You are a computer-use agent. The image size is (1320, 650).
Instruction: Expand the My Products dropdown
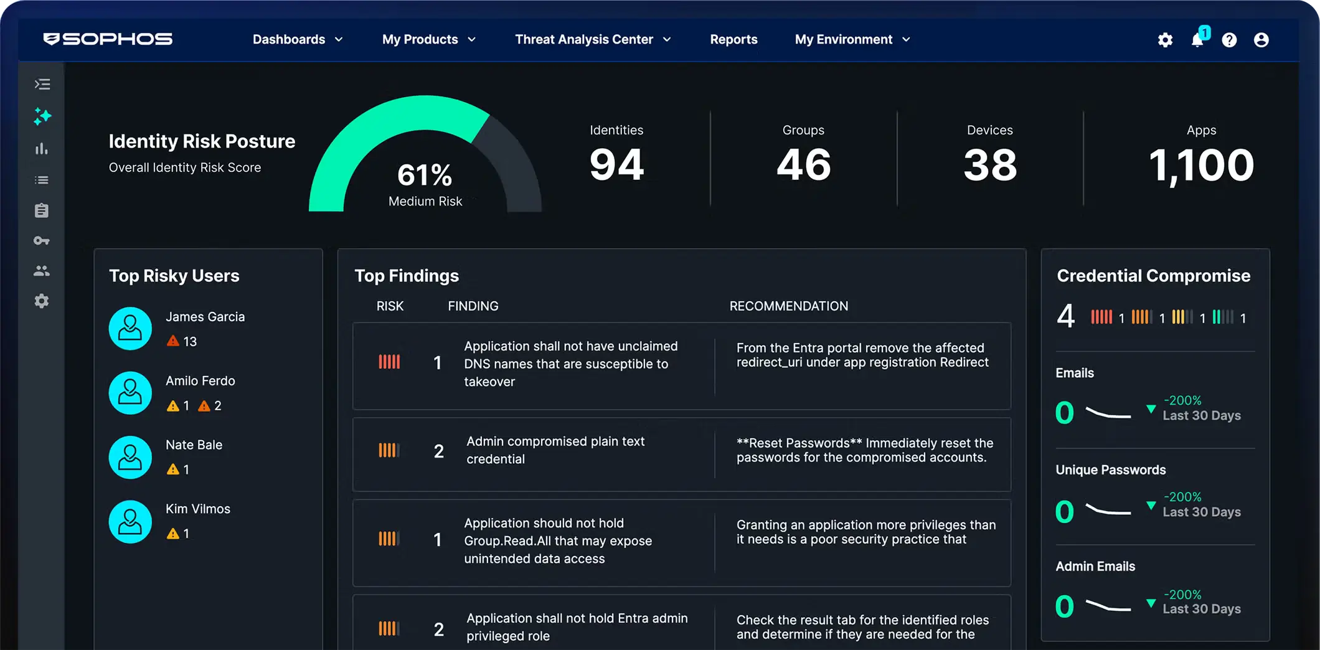tap(428, 39)
